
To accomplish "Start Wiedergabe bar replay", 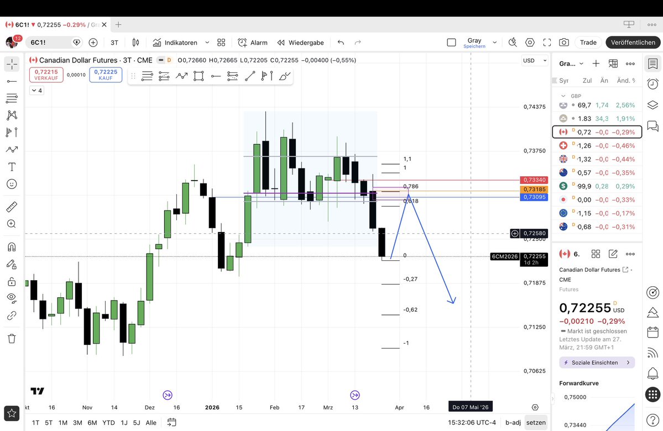I will [x=301, y=43].
